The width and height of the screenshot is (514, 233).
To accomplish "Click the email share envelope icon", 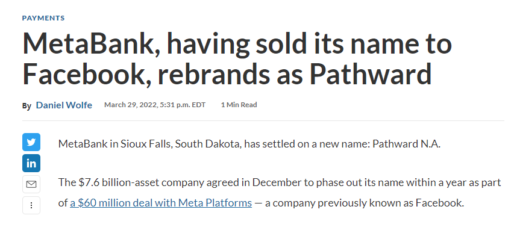I will tap(31, 184).
